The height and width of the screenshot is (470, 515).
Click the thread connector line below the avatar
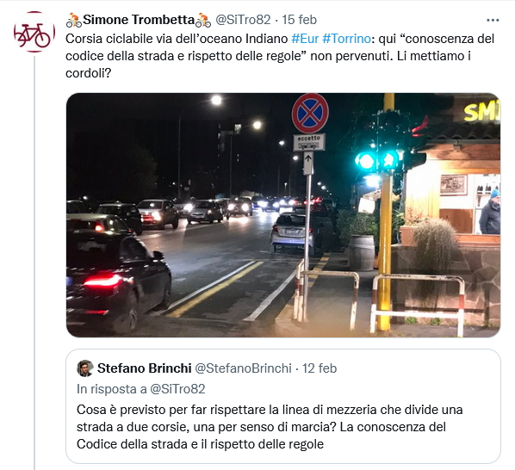[x=34, y=263]
